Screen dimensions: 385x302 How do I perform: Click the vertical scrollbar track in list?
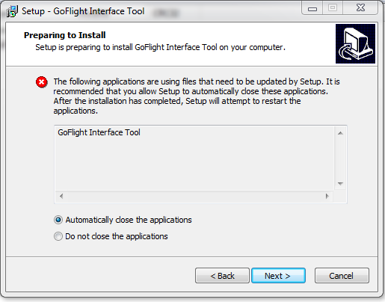tap(340, 158)
